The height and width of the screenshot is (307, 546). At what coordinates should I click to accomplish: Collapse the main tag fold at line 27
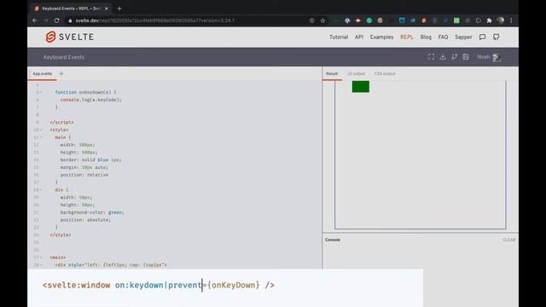(x=41, y=258)
